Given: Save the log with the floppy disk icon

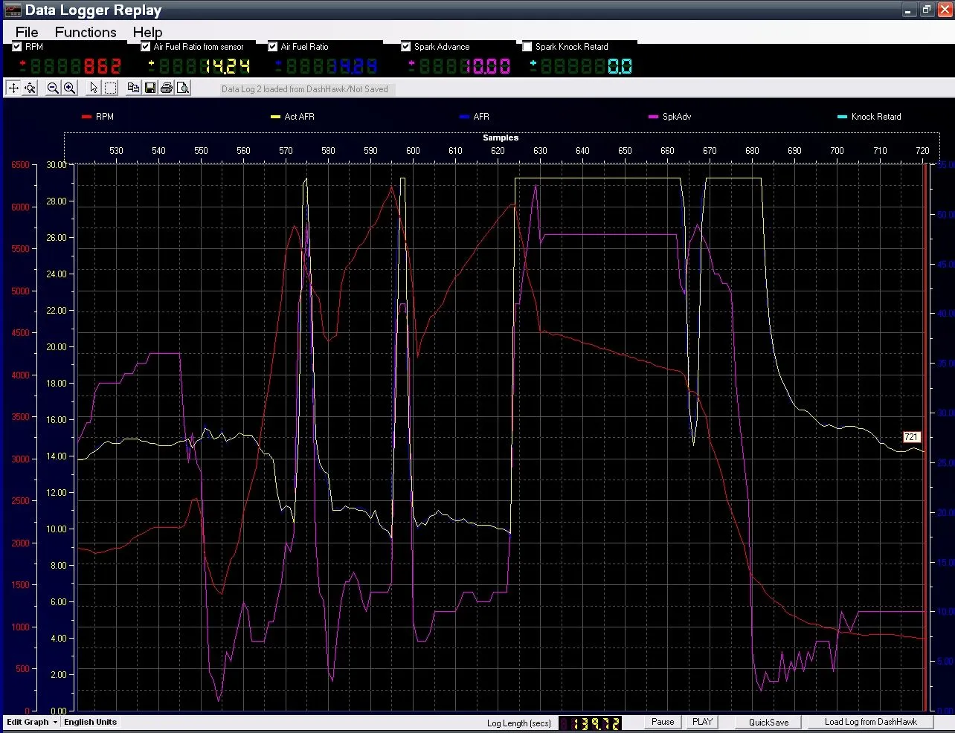Looking at the screenshot, I should (149, 88).
